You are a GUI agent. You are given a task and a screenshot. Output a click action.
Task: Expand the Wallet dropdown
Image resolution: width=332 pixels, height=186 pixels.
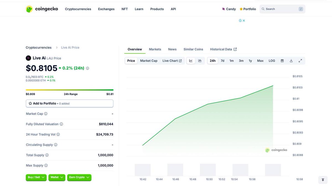[x=57, y=177]
